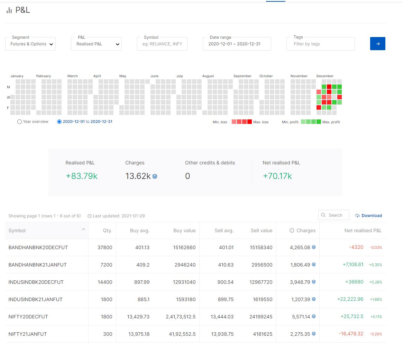Screen dimensions: 403x352
Task: Click the +36680 net P&L value
Action: [355, 282]
